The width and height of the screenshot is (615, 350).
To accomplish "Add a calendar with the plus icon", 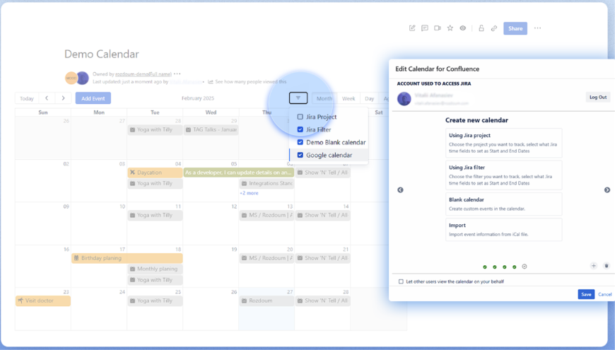I will 593,266.
